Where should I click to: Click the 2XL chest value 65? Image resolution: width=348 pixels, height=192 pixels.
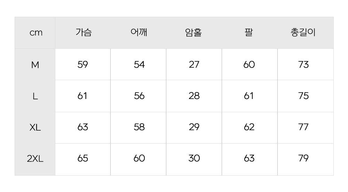(83, 159)
